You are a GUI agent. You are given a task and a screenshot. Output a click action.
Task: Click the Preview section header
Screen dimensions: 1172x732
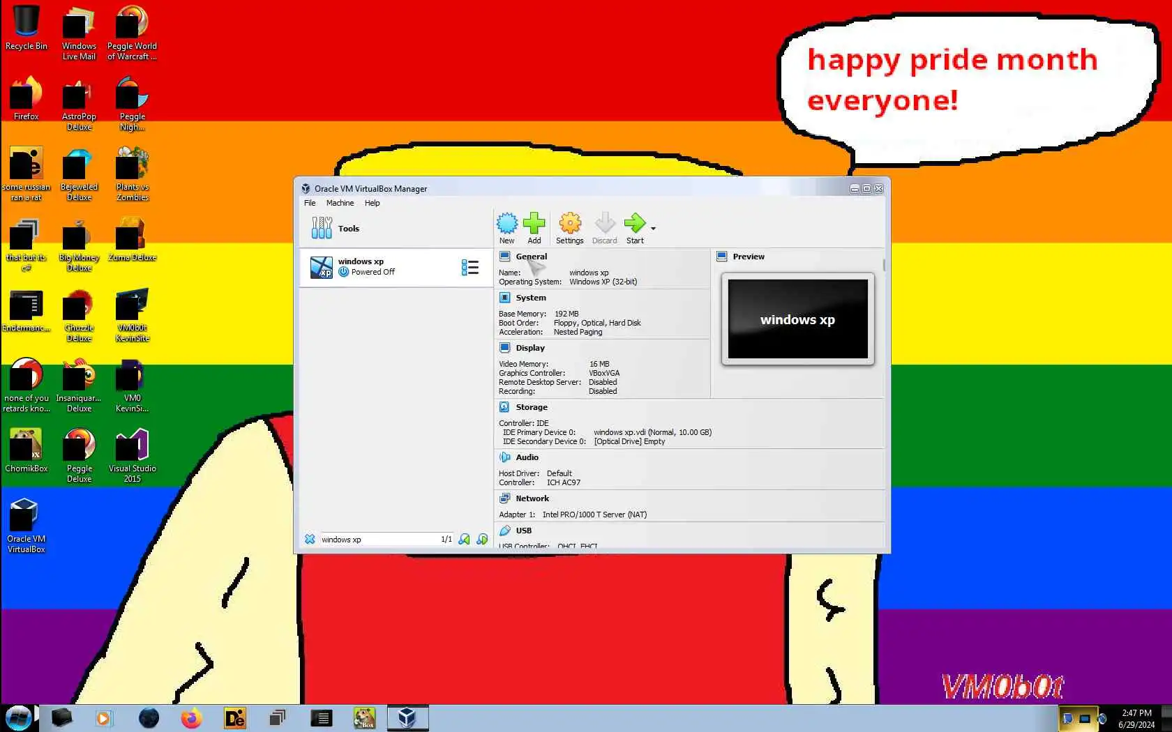click(749, 257)
